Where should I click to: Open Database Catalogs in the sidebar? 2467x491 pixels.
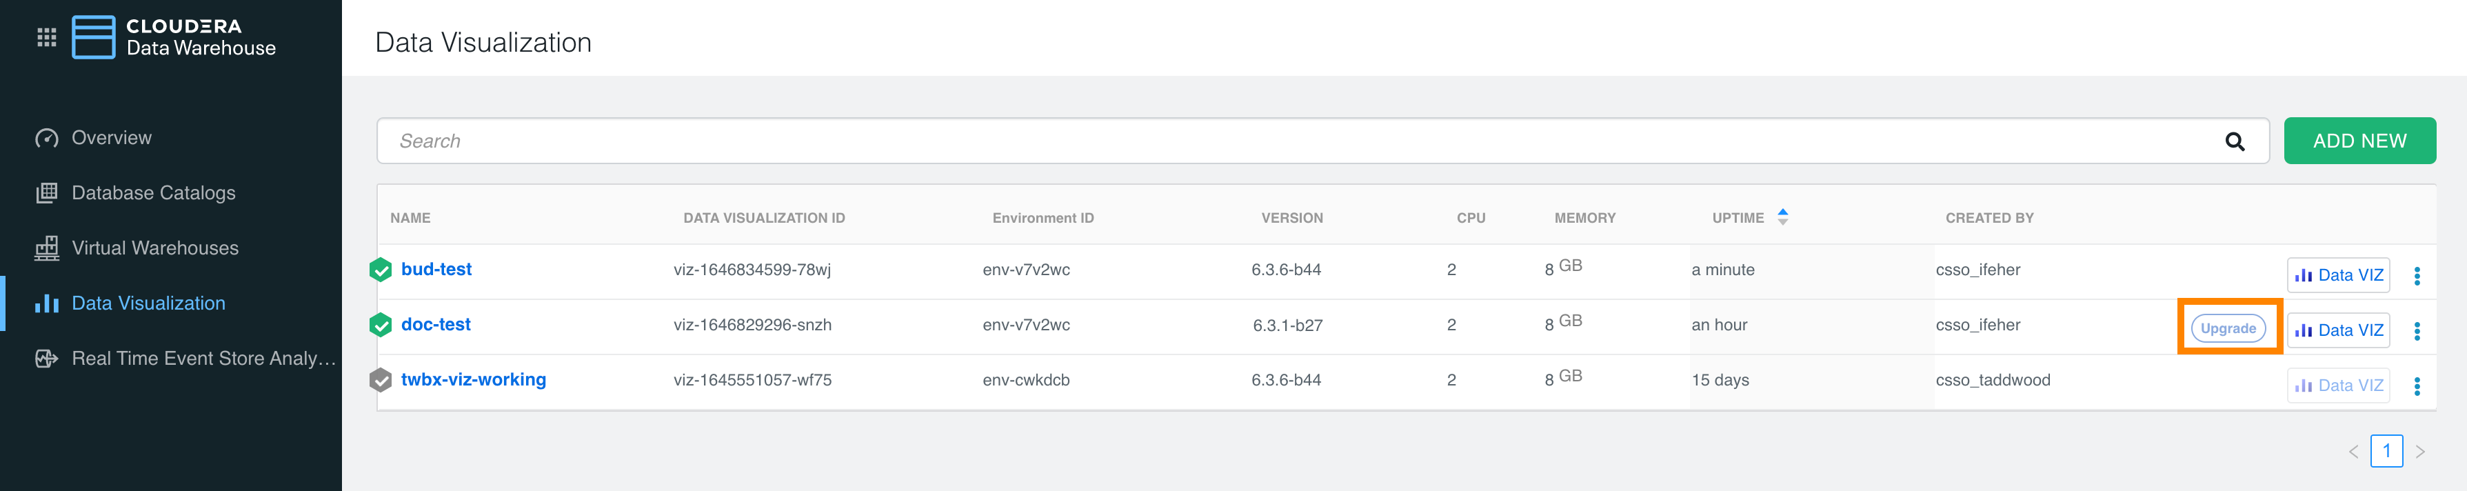[x=153, y=193]
